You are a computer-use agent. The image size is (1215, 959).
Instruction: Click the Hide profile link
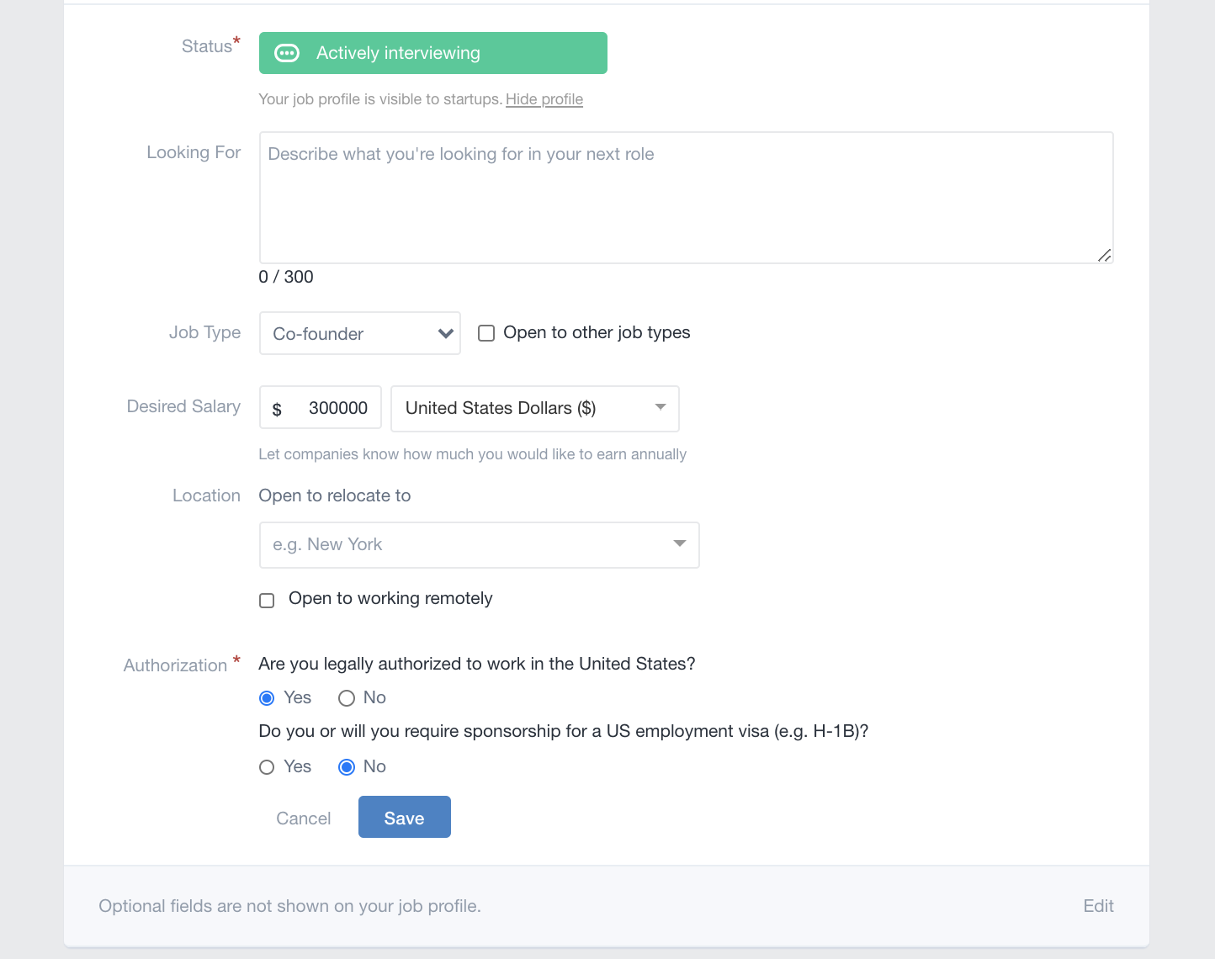click(x=544, y=99)
